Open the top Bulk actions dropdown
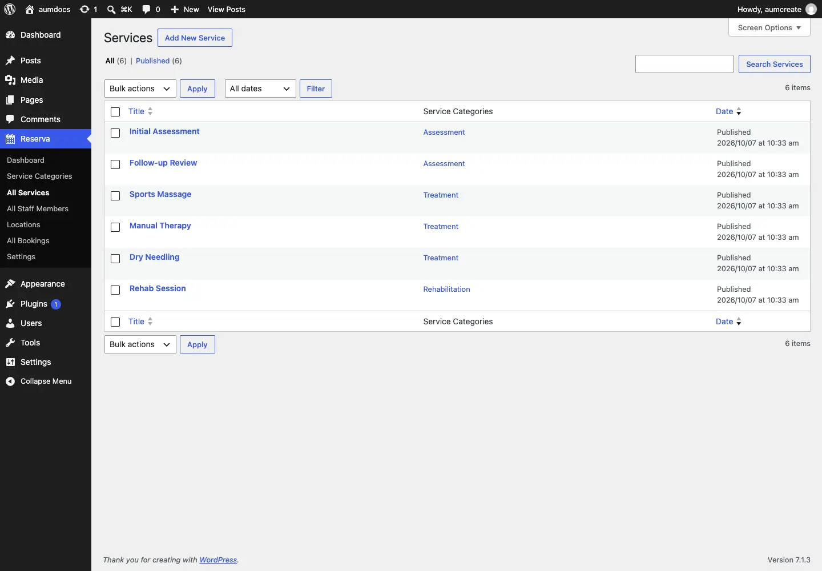 click(x=140, y=89)
